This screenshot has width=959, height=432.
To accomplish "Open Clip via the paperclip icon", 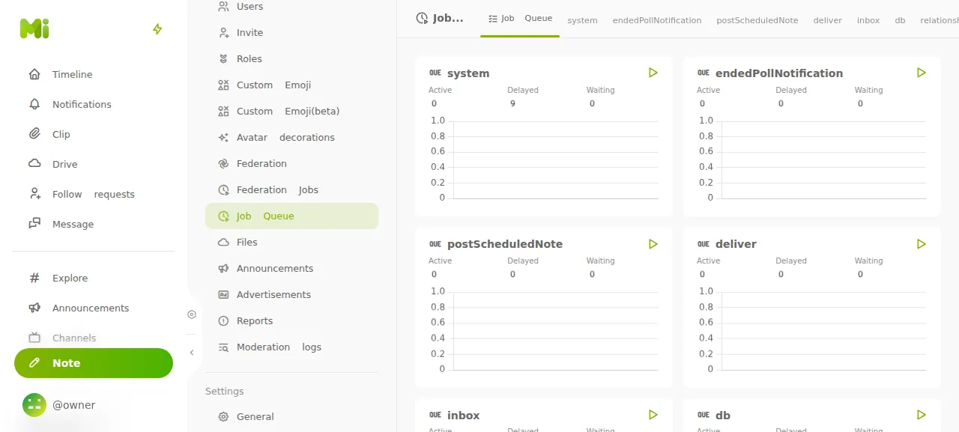I will point(94,134).
